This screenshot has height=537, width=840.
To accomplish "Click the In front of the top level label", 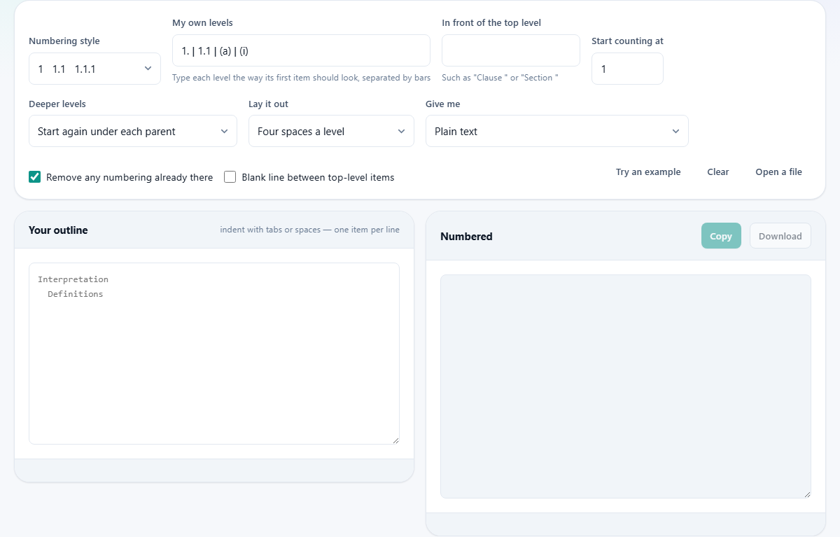I will coord(491,23).
